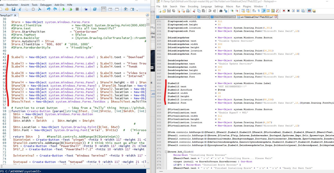The height and width of the screenshot is (173, 334).
Task: Paste clipboard with ISE paste icon
Action: tap(33, 9)
